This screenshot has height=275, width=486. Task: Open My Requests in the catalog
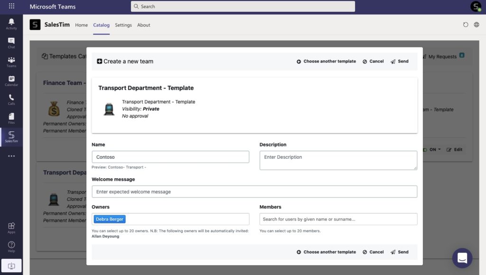442,56
